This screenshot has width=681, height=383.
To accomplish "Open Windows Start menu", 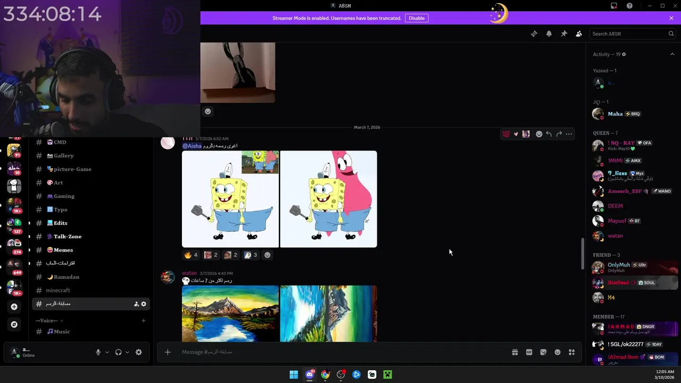I will (x=294, y=374).
